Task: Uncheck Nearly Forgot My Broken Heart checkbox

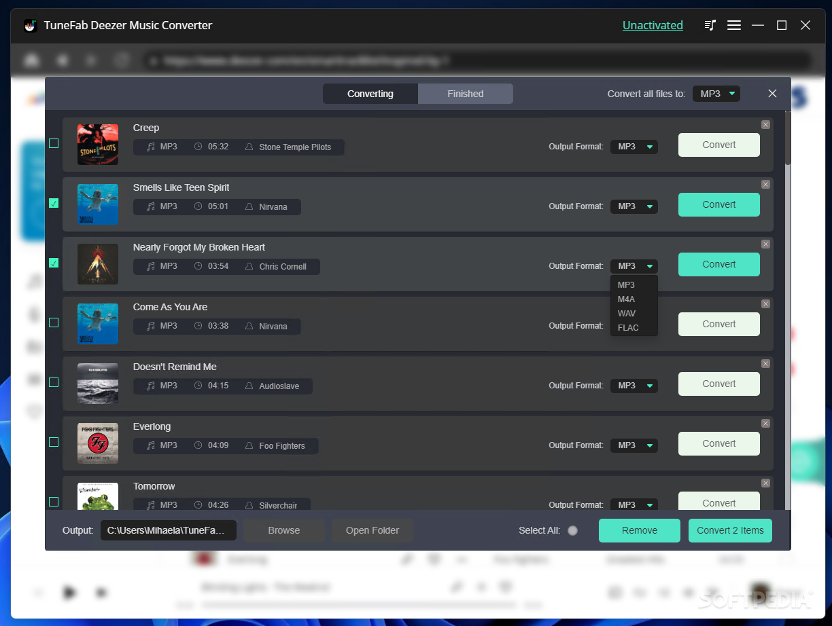Action: point(54,263)
